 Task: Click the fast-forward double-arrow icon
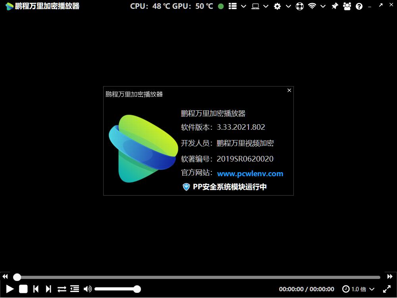[390, 277]
